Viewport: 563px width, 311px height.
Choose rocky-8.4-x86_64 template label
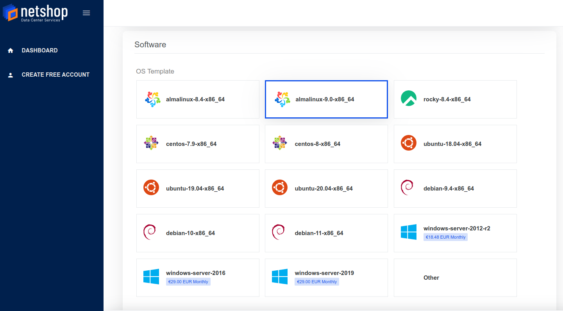[447, 99]
